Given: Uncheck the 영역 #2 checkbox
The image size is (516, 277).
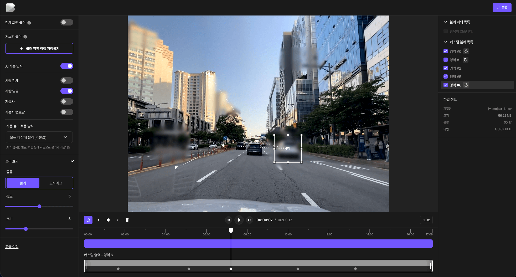Looking at the screenshot, I should coord(446,68).
